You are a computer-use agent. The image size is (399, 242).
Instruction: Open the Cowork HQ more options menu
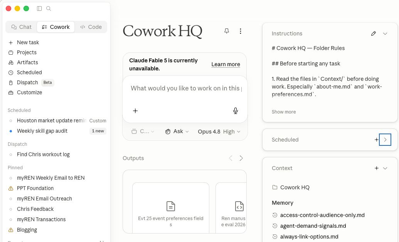click(x=241, y=31)
